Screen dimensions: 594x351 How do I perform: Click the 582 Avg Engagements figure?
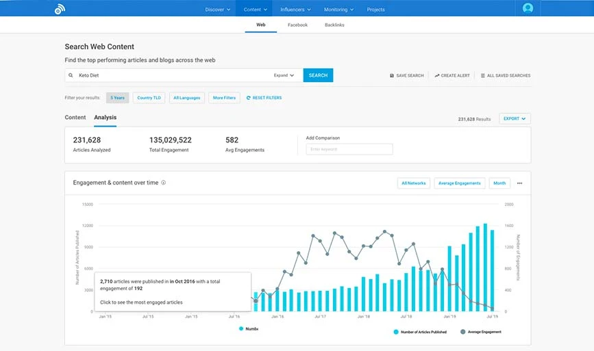pyautogui.click(x=232, y=140)
